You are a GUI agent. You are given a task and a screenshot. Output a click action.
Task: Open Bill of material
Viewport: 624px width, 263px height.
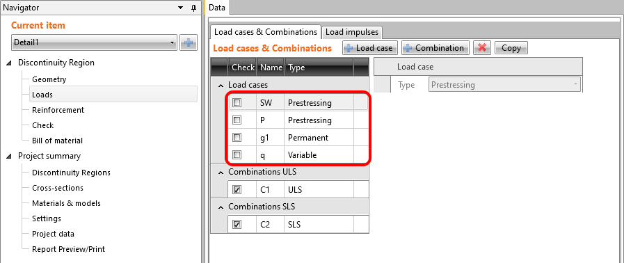click(57, 141)
